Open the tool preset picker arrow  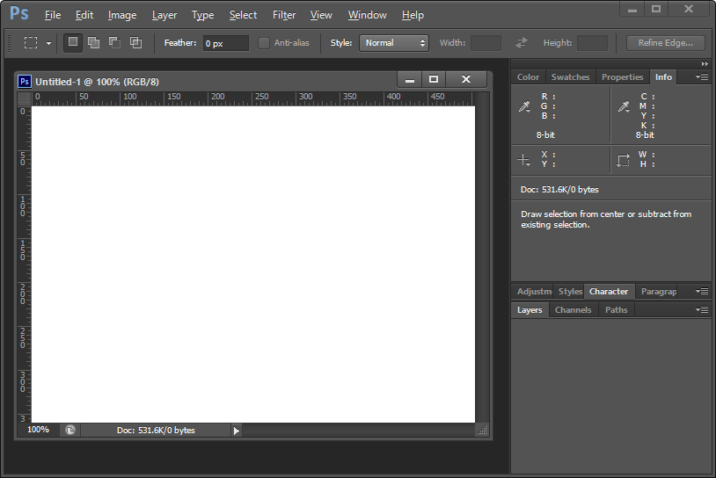click(x=48, y=43)
